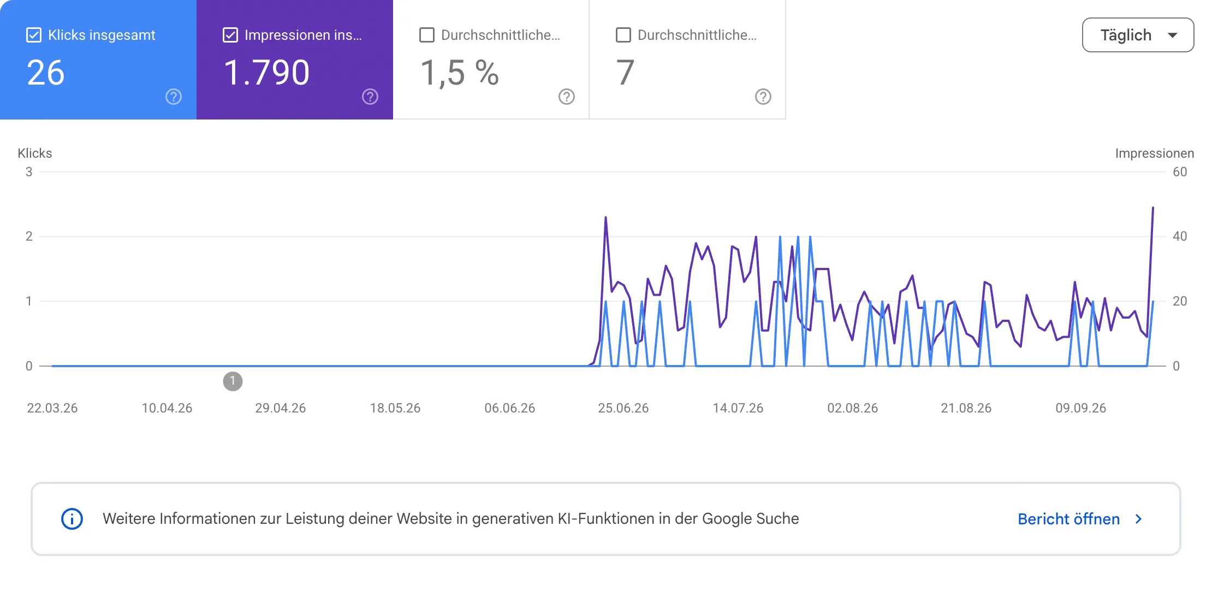
Task: Click chevron arrow beside Bericht öffnen
Action: click(x=1138, y=519)
